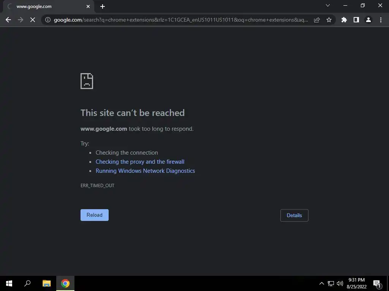This screenshot has width=389, height=291.
Task: Click the Details button
Action: [x=294, y=215]
